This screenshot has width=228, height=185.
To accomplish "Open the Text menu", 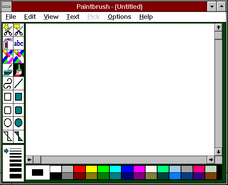I will (73, 17).
